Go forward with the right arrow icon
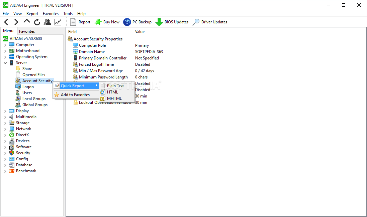 16,22
